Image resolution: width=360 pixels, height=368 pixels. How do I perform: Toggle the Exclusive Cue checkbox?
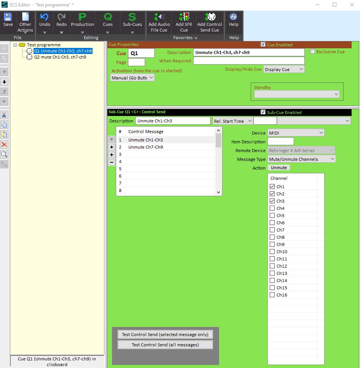(313, 52)
